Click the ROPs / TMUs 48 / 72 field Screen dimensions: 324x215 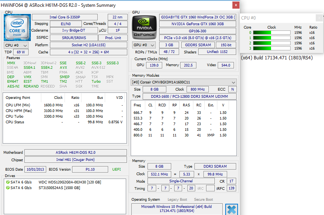[169, 52]
